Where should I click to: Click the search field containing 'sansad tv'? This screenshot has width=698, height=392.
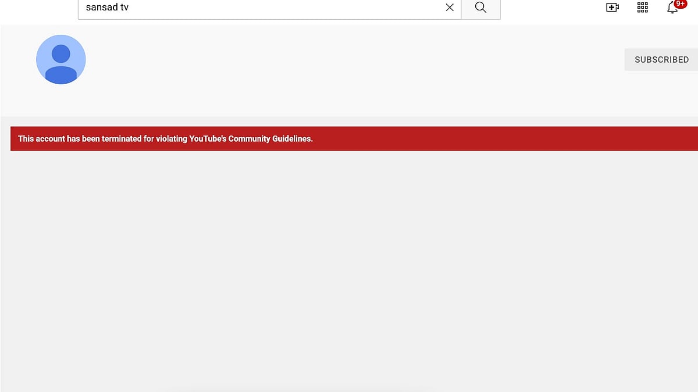pos(269,8)
